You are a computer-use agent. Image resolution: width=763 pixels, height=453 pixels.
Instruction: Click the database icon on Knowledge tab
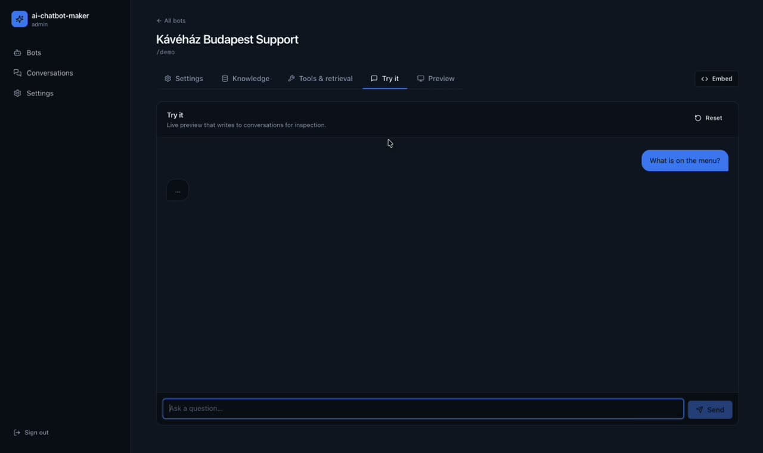click(225, 79)
